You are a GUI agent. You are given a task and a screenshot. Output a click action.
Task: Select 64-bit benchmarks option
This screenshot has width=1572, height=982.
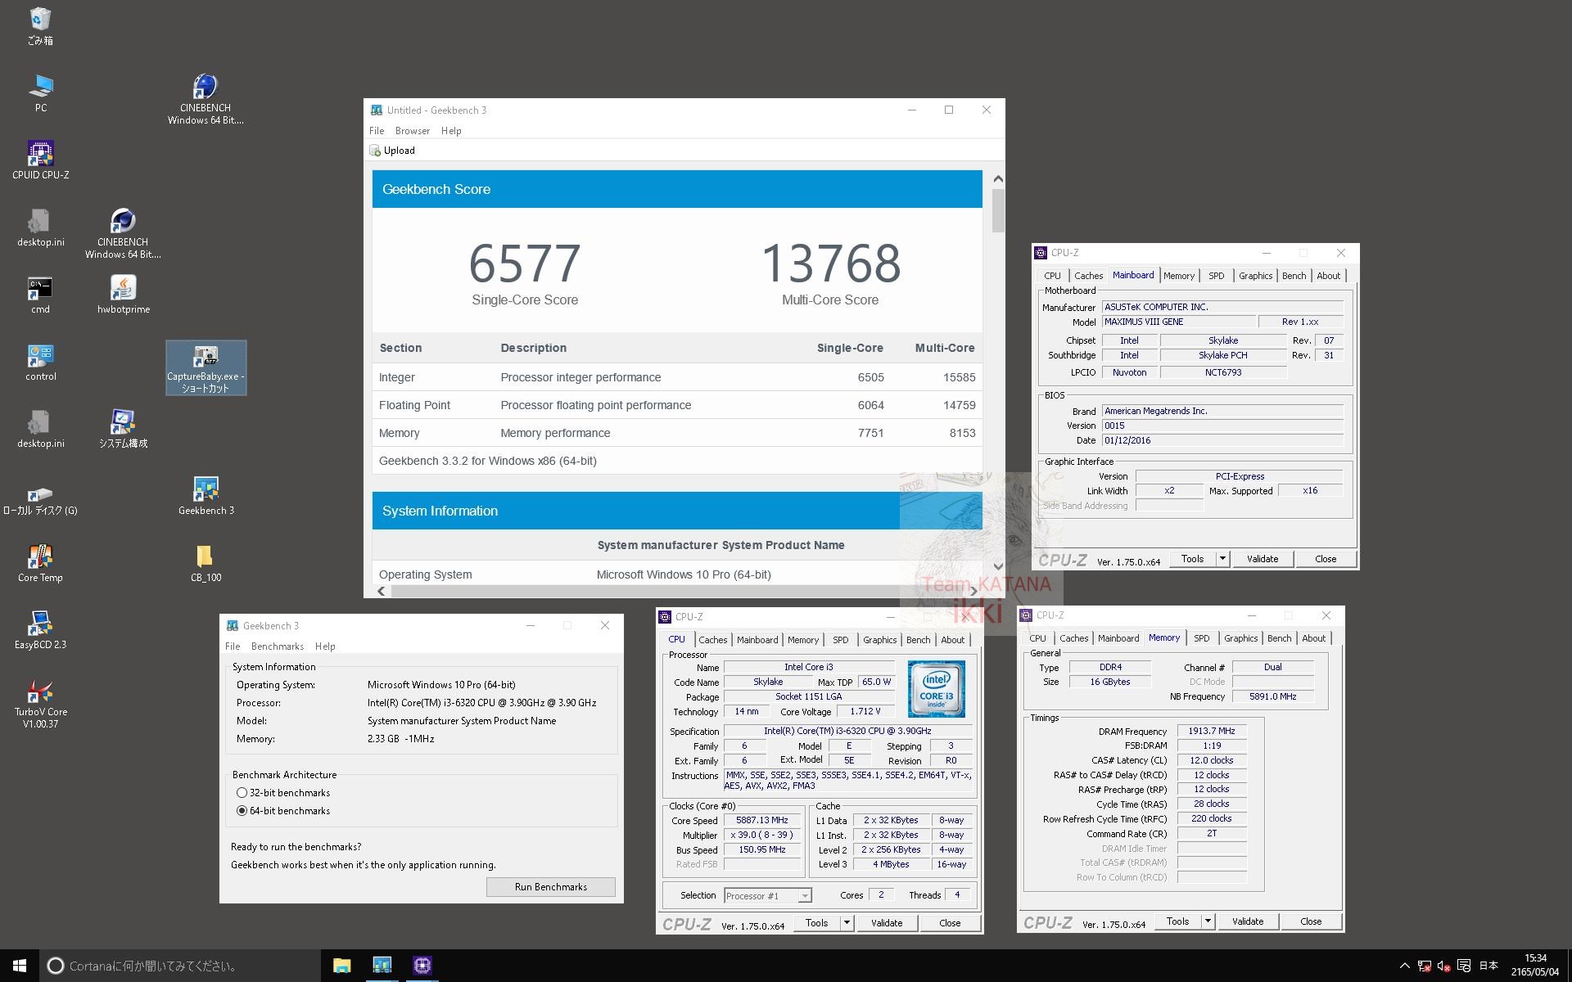pyautogui.click(x=242, y=811)
